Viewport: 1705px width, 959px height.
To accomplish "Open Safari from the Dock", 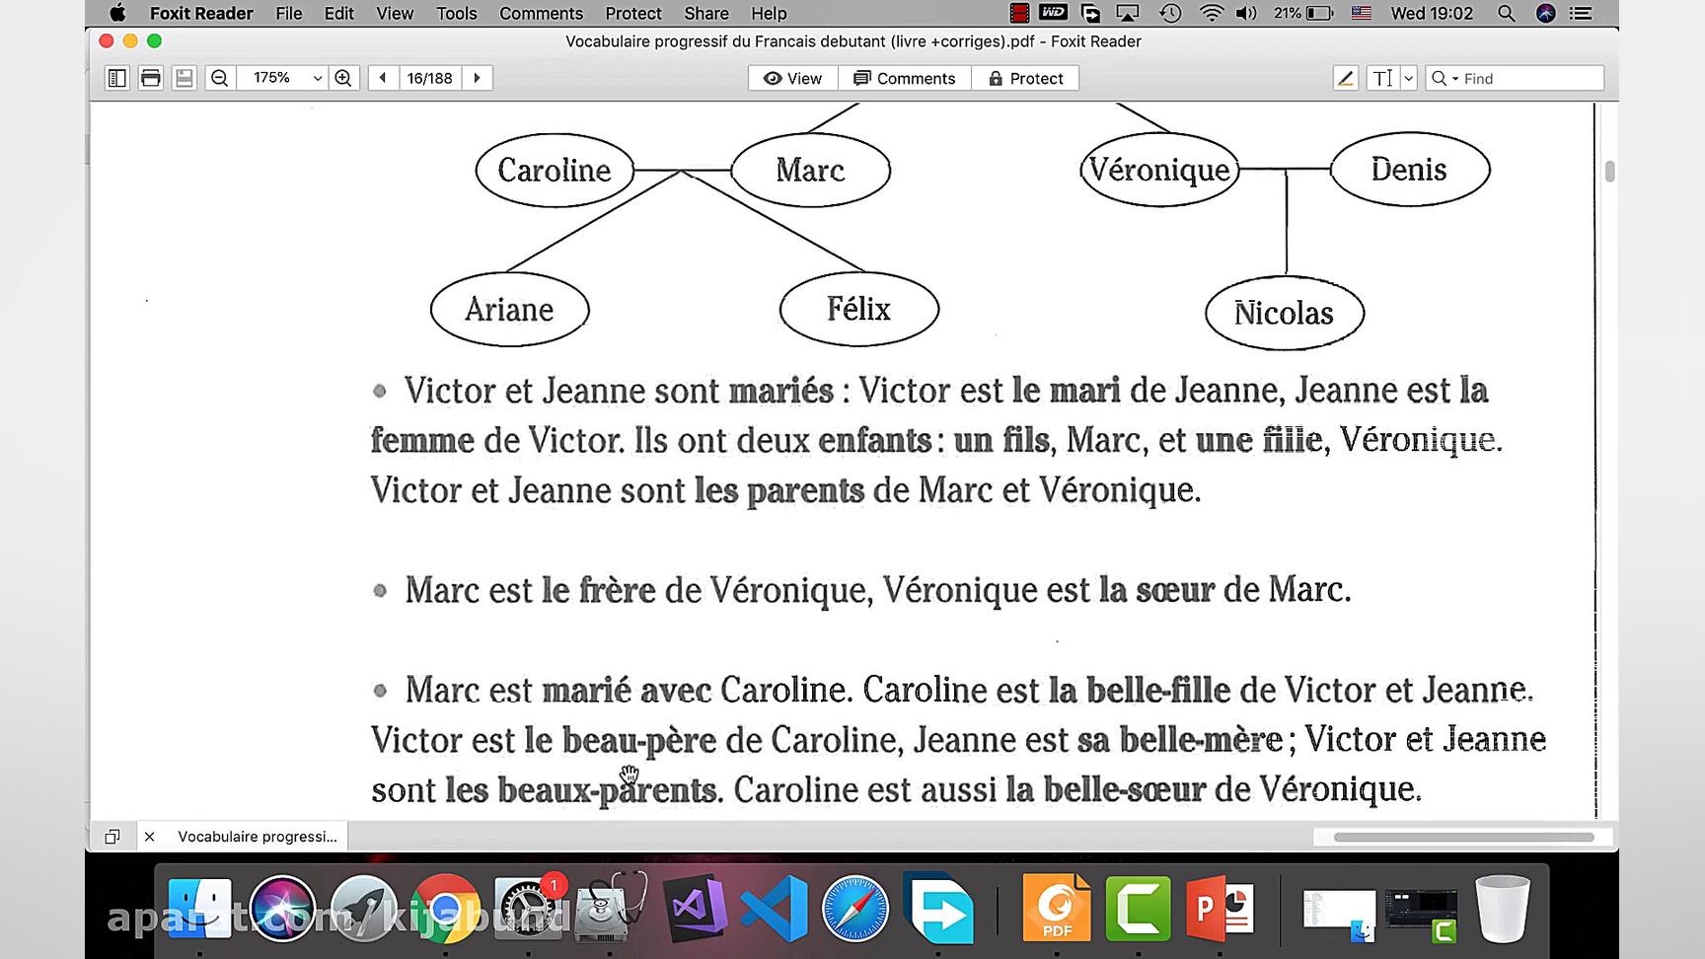I will (855, 909).
